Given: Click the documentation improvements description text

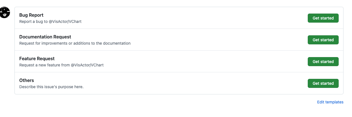Looking at the screenshot, I should pyautogui.click(x=75, y=43).
